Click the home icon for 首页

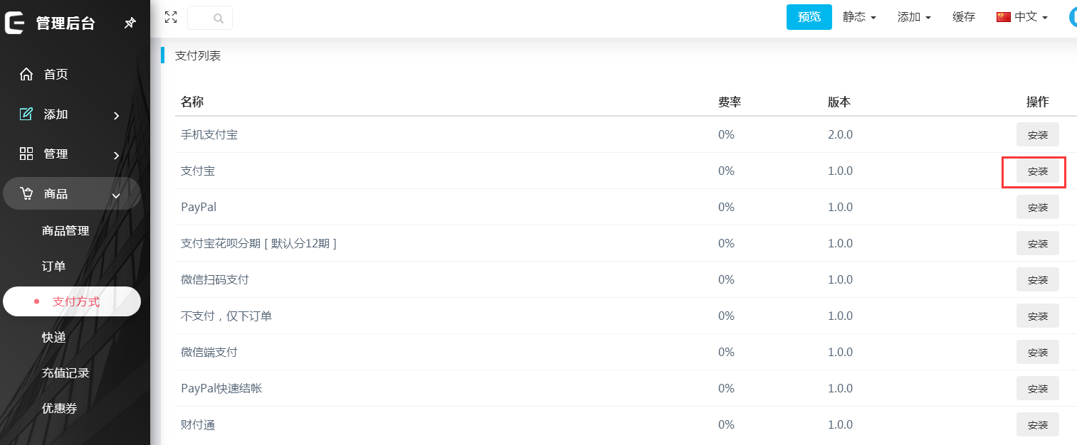click(x=26, y=74)
